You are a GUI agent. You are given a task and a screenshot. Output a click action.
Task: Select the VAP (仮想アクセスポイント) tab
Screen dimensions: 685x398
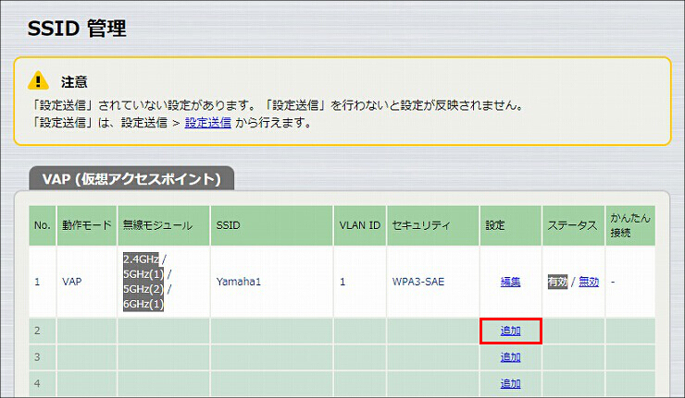pos(131,179)
